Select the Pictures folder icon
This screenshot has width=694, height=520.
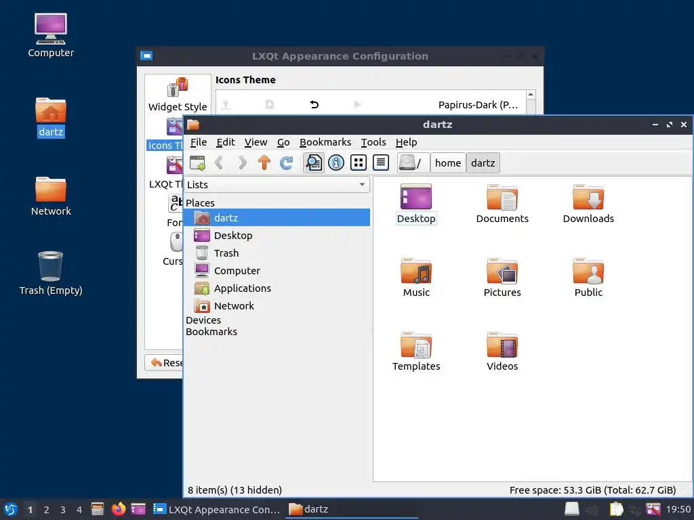tap(502, 278)
